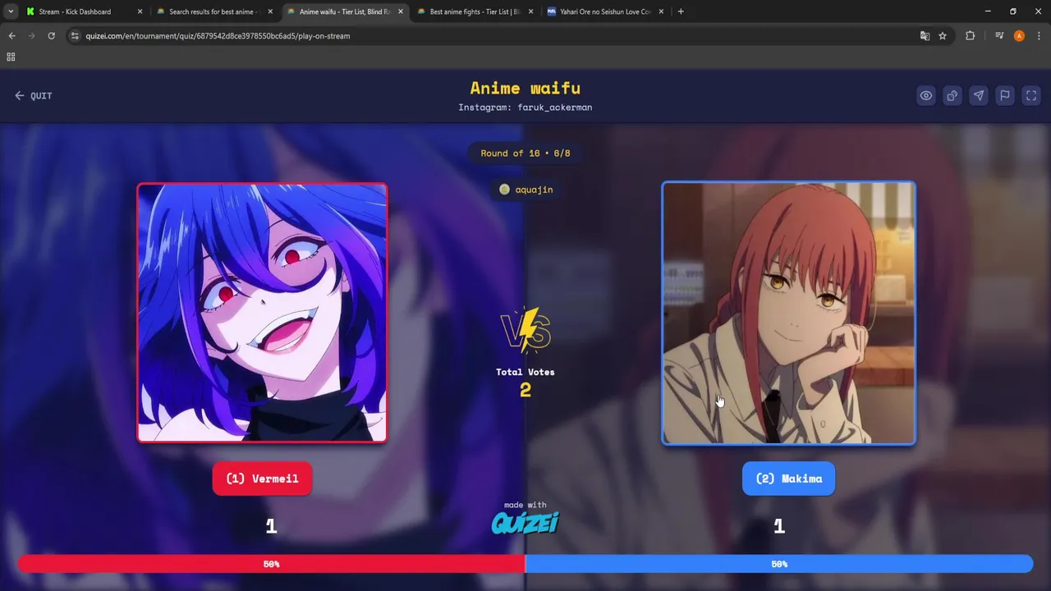Click the red 50% vote bar
The height and width of the screenshot is (591, 1051).
coord(271,564)
